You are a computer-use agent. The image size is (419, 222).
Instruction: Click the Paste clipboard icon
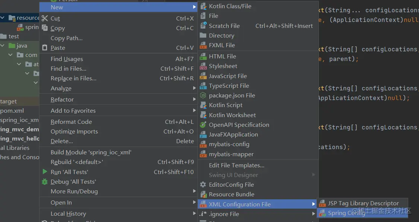(x=45, y=48)
